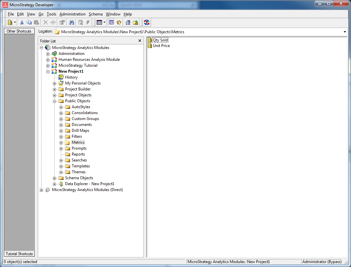This screenshot has height=267, width=351.
Task: Select the Reports folder in tree
Action: 78,154
